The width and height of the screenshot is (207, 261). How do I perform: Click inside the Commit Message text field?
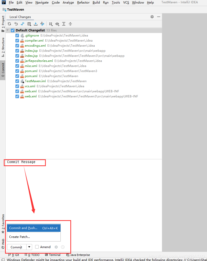tap(84, 190)
